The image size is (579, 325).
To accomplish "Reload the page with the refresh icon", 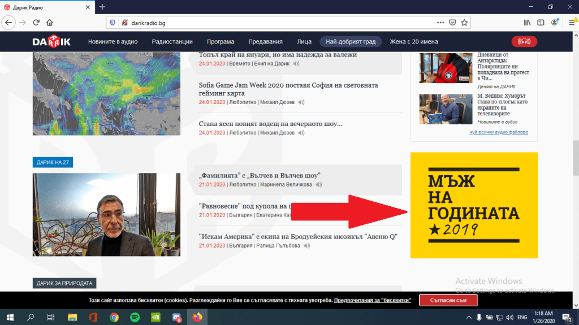I will [x=36, y=23].
